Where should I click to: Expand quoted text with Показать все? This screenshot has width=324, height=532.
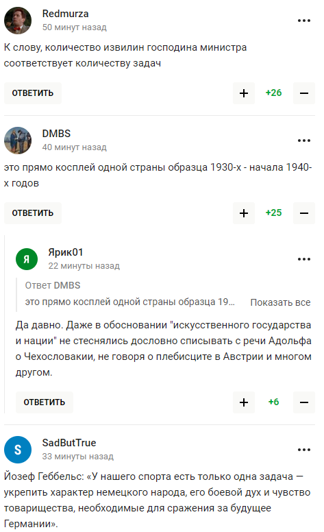[280, 302]
